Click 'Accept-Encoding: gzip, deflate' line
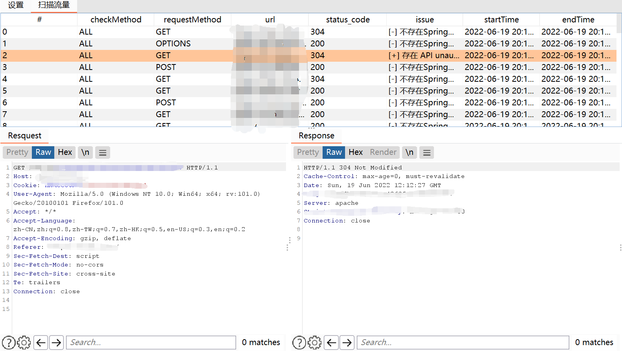622x351 pixels. [x=72, y=238]
